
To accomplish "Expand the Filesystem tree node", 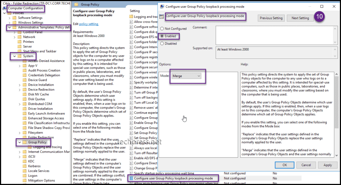I will [x=20, y=133].
